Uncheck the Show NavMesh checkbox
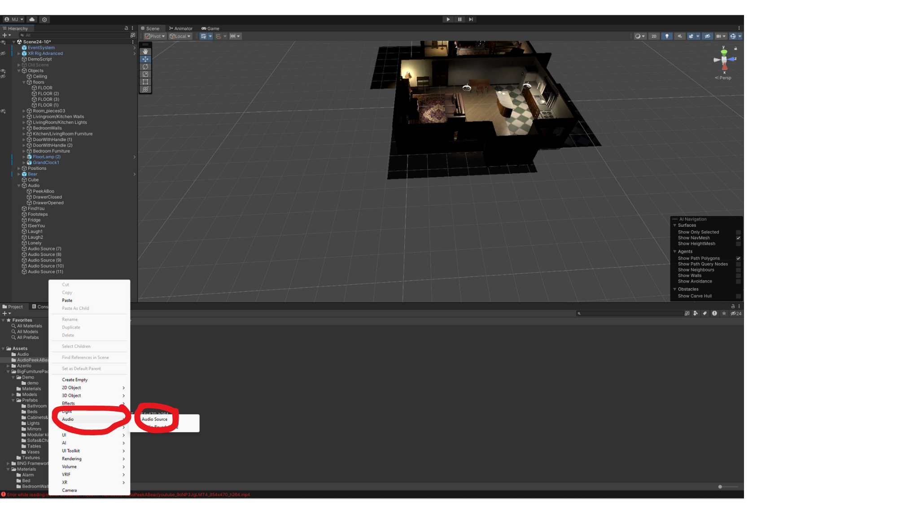 (x=738, y=238)
